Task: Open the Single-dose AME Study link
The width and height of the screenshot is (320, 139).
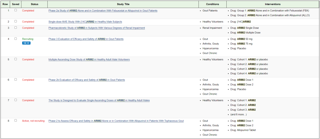Action: [x=85, y=22]
